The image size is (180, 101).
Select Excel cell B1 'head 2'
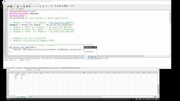click(18, 74)
